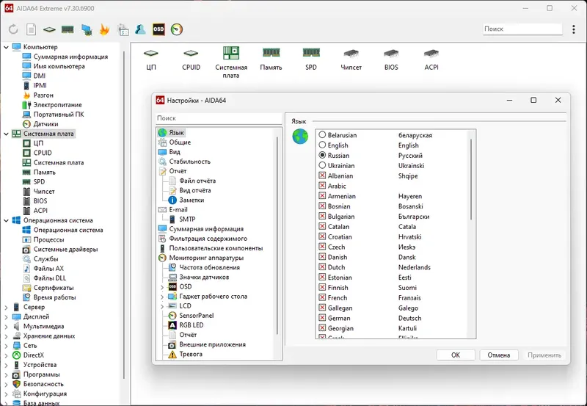Open the ЦП icon in content pane

point(151,59)
